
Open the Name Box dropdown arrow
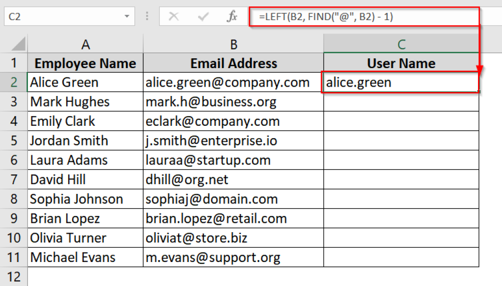click(128, 16)
